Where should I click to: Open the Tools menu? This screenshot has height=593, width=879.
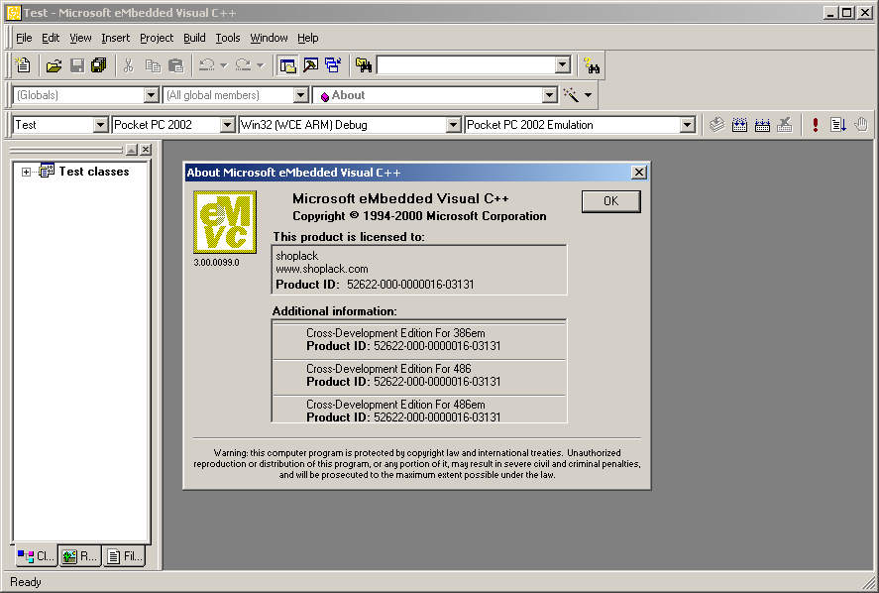click(228, 38)
